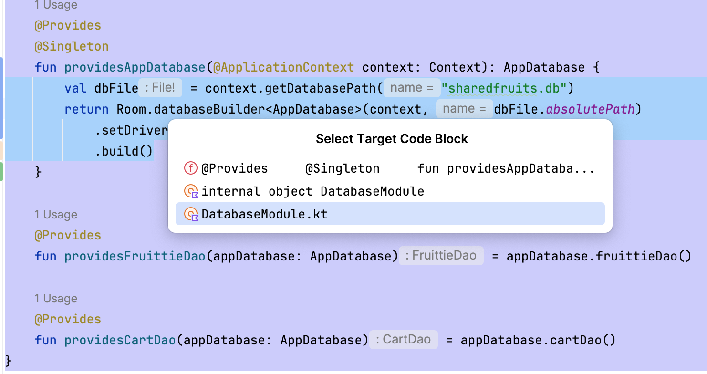Click the ': File!' type hint after dbFile
This screenshot has height=374, width=707.
pos(160,88)
